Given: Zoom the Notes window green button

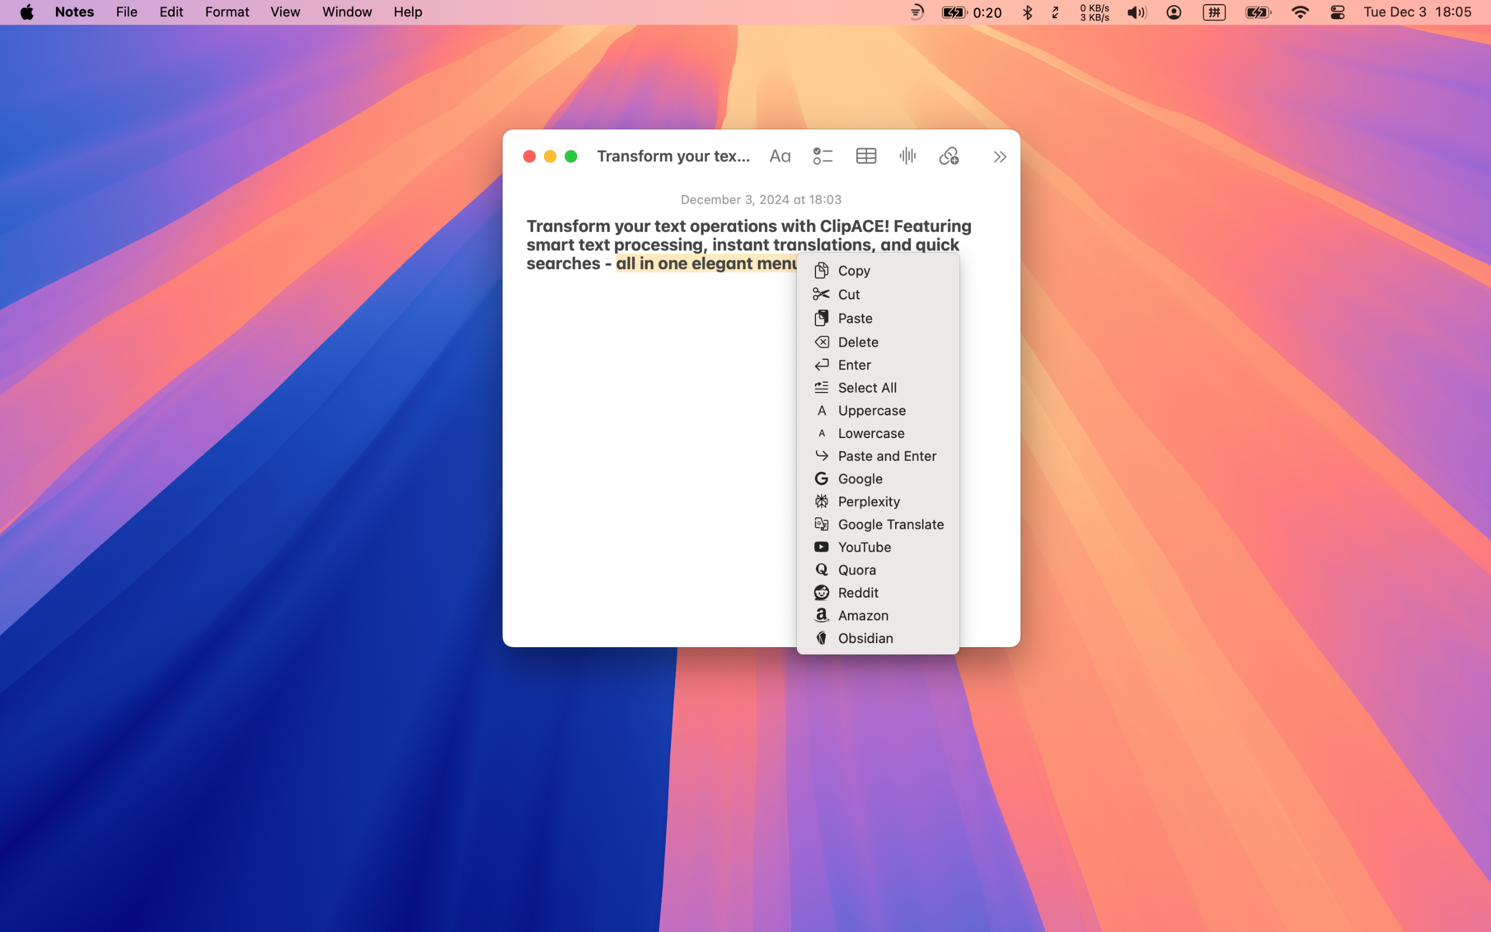Looking at the screenshot, I should click(x=571, y=157).
